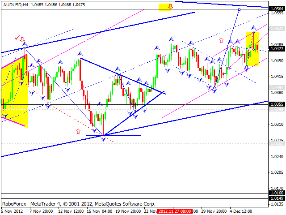Click the 1.0564 price label
Viewport: 286px width, 215px height.
pos(276,9)
